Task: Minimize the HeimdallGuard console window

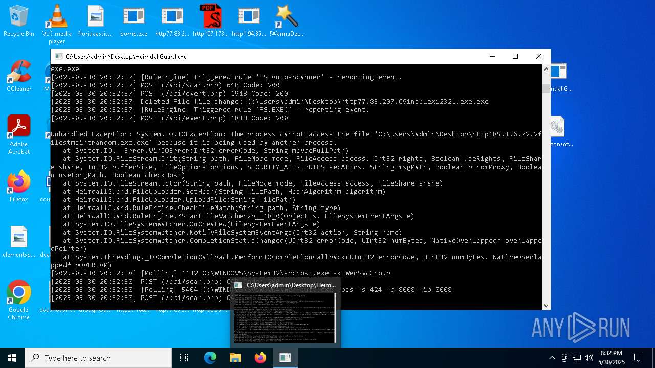Action: click(492, 56)
